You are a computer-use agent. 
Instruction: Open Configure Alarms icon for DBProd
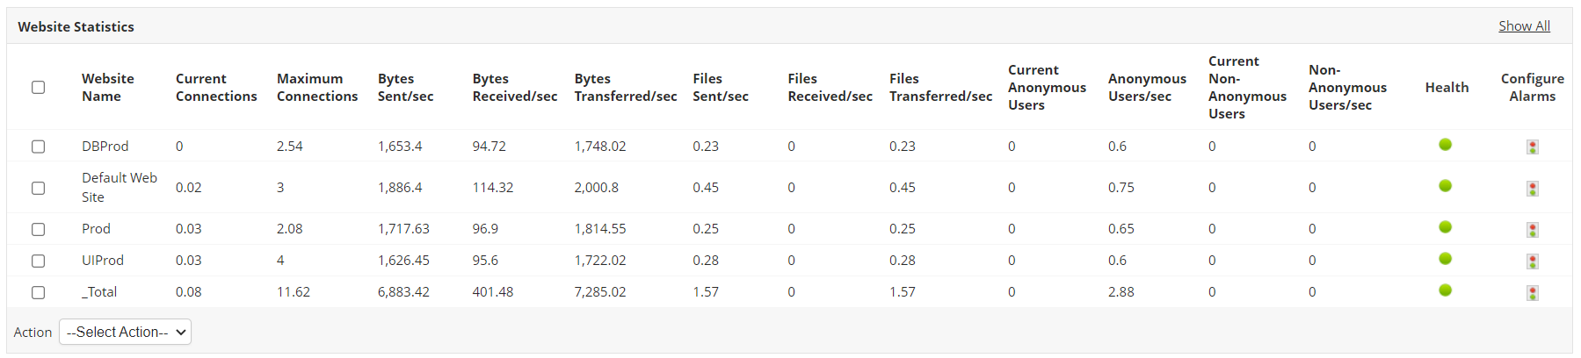pos(1532,147)
